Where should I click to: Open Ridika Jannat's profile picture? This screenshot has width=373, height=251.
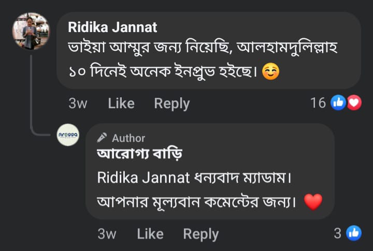[31, 32]
